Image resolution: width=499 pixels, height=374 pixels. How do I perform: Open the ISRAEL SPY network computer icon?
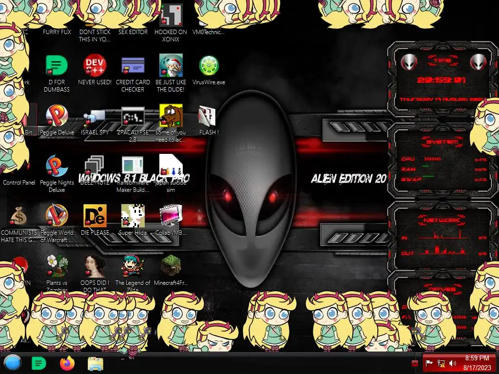click(x=95, y=117)
